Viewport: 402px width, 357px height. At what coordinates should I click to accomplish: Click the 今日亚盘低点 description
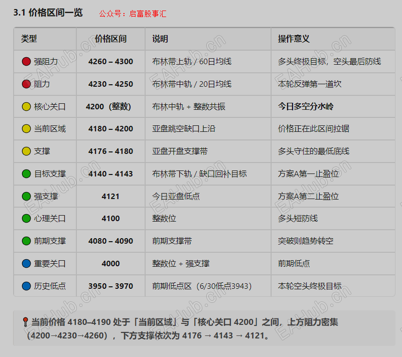click(176, 197)
